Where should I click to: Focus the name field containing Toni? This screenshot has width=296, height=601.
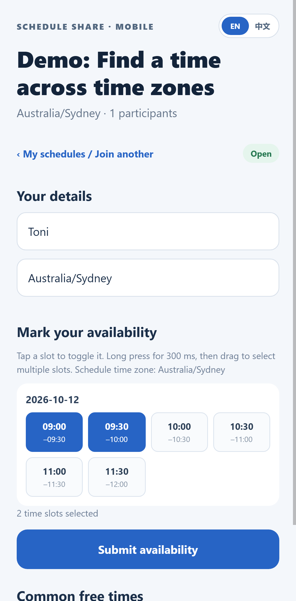148,231
